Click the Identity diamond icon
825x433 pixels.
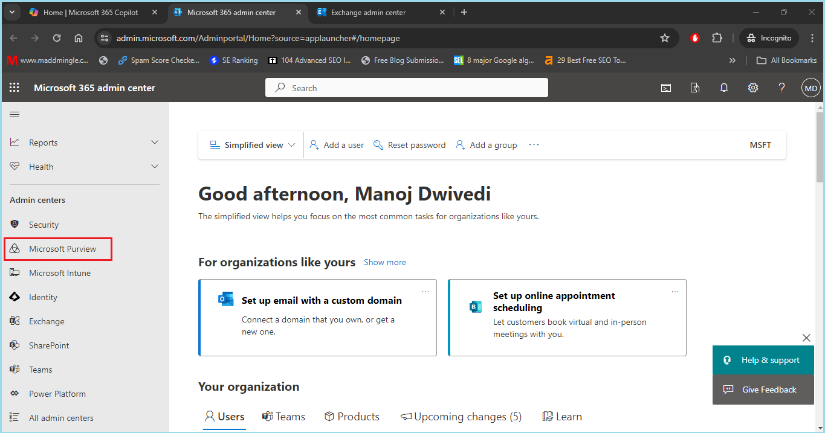[x=15, y=297]
